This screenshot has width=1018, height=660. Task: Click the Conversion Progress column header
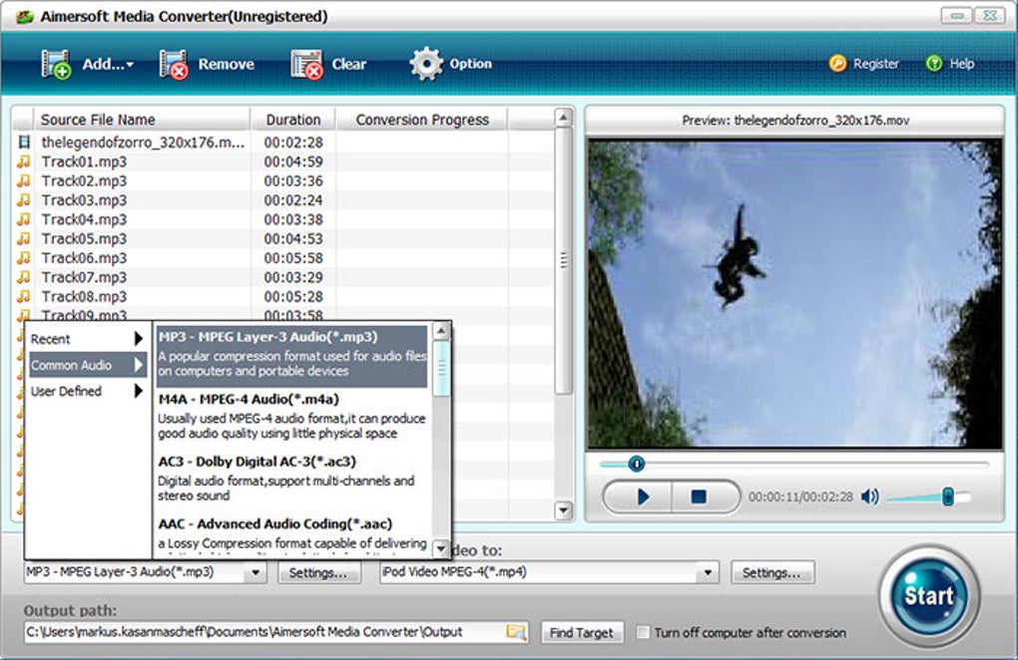pos(422,120)
